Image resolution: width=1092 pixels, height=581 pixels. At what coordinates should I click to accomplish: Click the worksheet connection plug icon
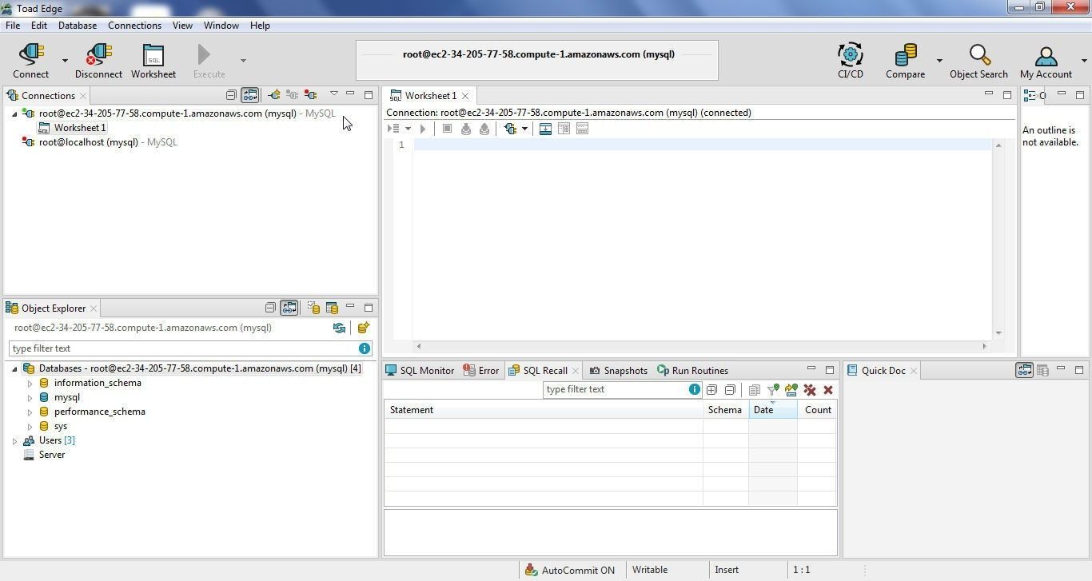[510, 129]
